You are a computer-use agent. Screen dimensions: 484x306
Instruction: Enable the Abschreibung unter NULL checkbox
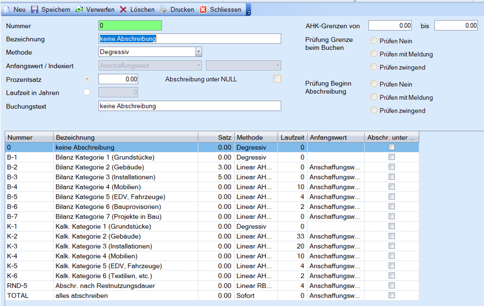pyautogui.click(x=277, y=79)
